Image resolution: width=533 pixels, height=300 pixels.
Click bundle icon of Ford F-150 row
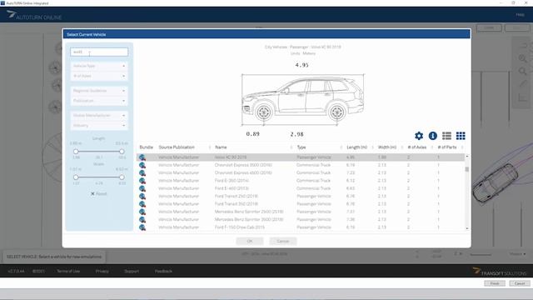[x=142, y=227]
